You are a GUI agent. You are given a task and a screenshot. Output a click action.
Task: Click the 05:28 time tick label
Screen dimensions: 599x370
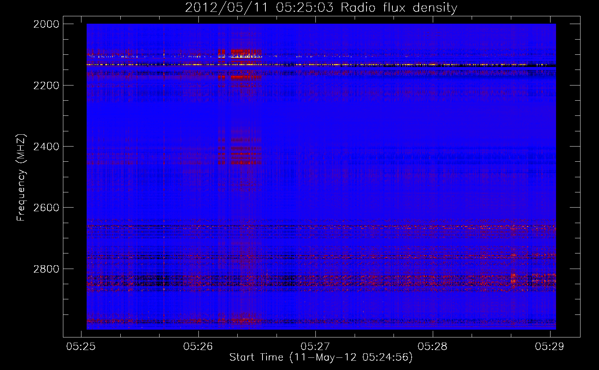[x=432, y=346]
